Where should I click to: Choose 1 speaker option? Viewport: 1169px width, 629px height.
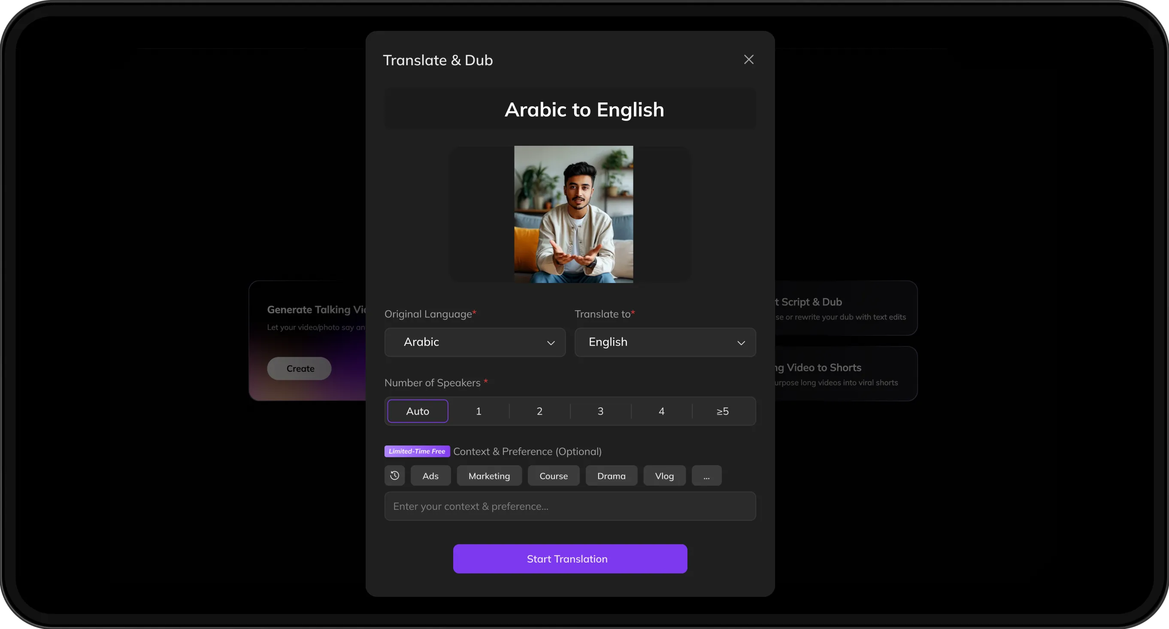[479, 411]
